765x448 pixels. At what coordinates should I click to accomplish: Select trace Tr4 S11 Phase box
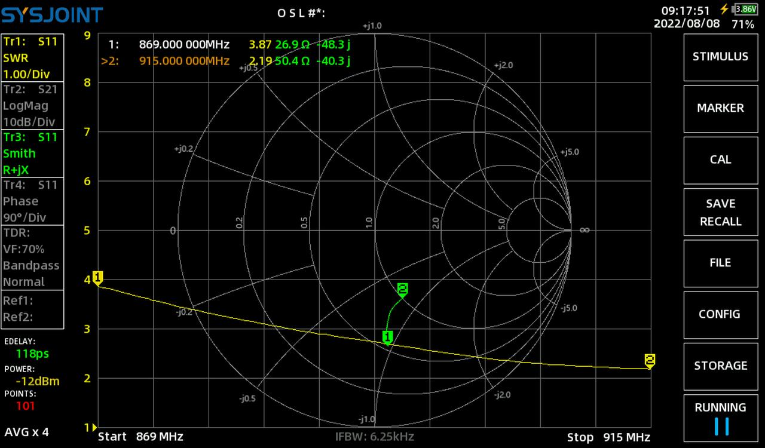(x=32, y=201)
